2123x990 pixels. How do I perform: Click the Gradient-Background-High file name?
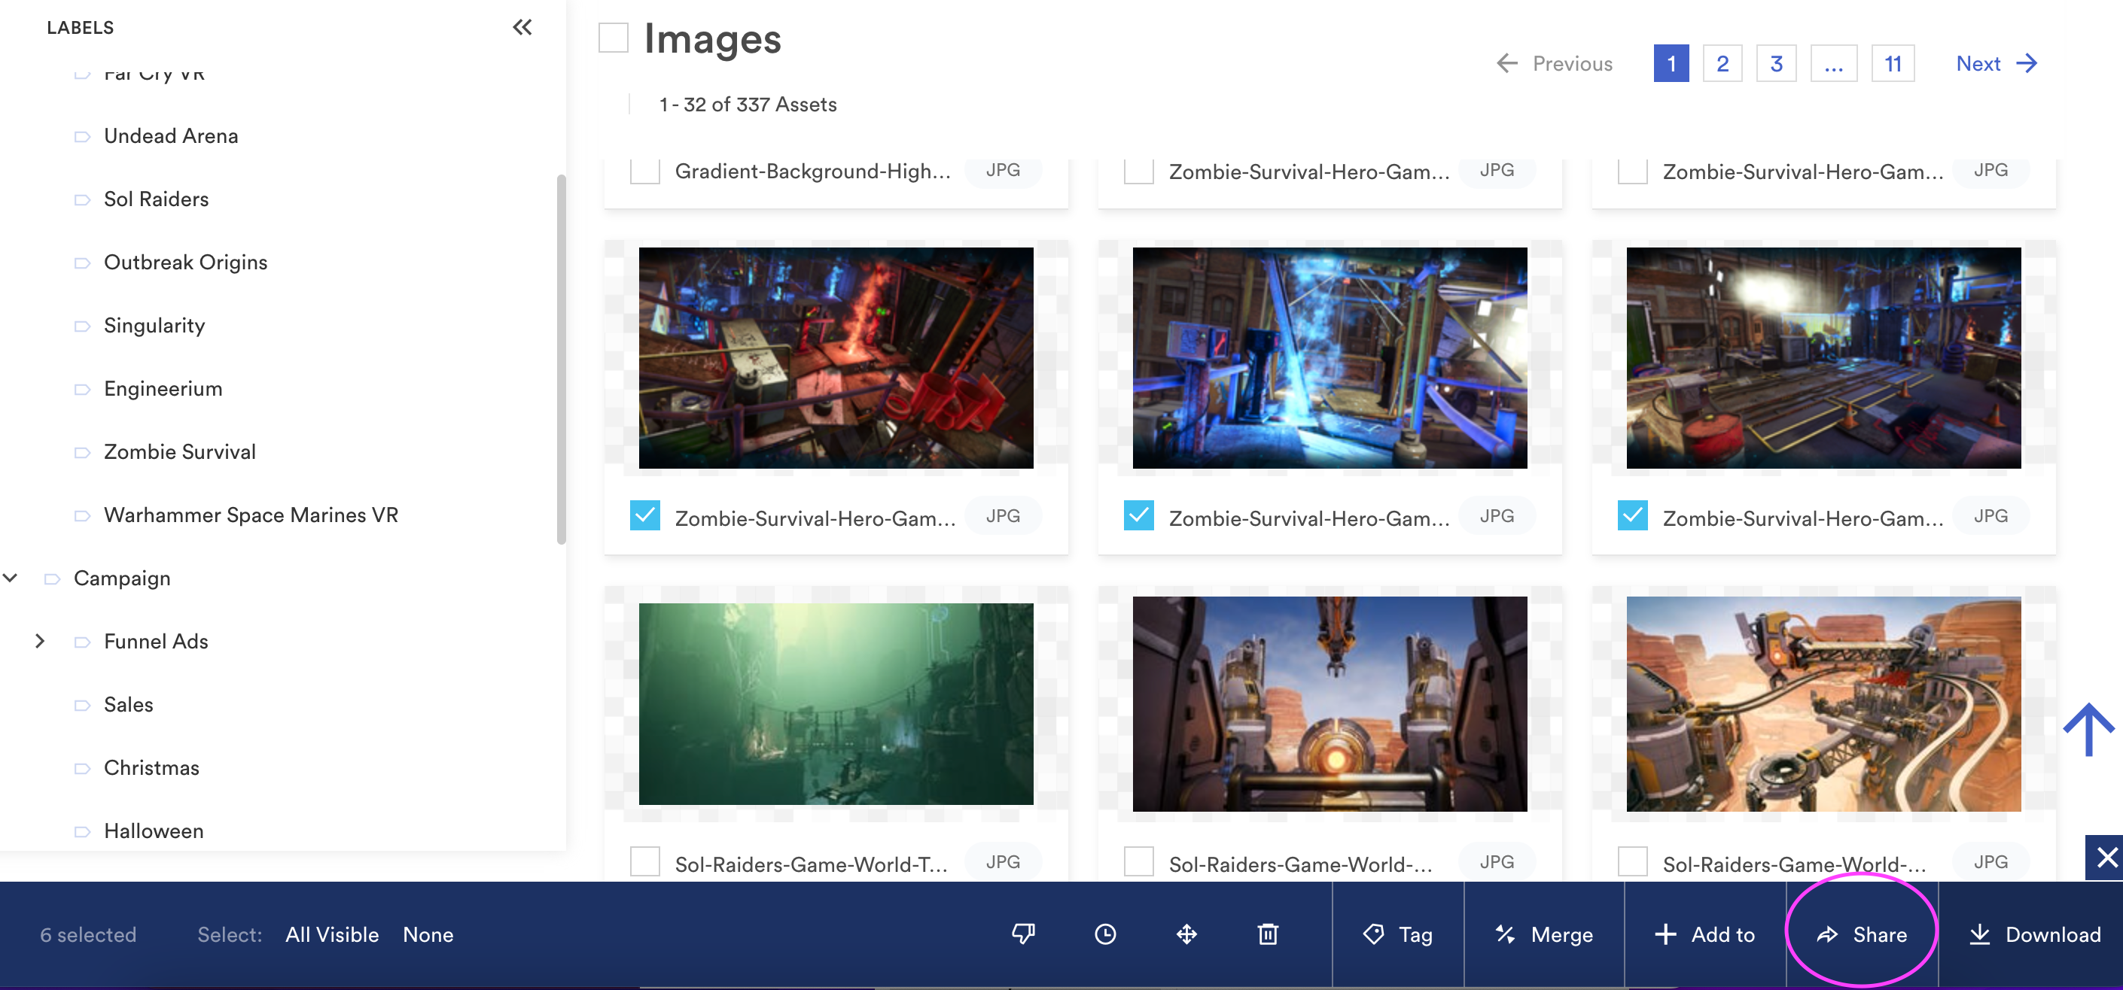point(812,172)
